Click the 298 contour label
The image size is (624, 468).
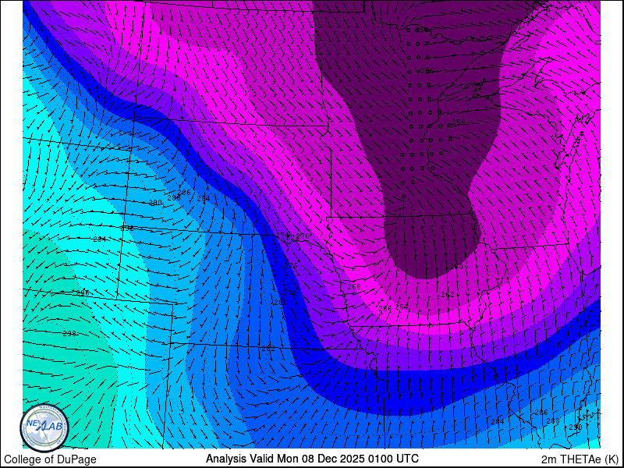coord(69,334)
